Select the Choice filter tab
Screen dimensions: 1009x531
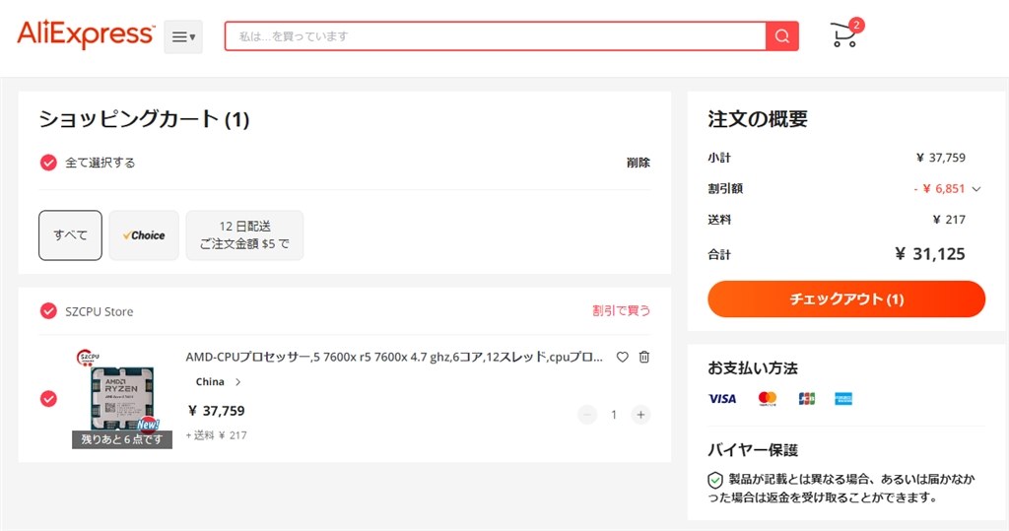(144, 234)
